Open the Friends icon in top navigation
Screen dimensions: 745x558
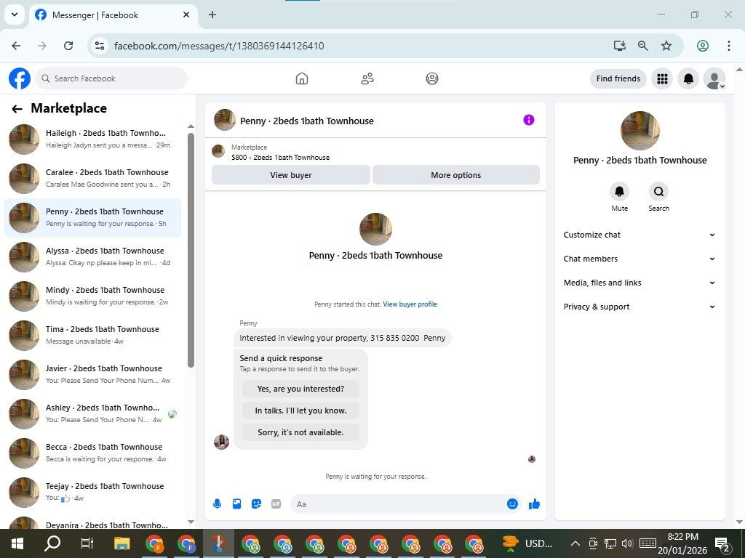(367, 78)
